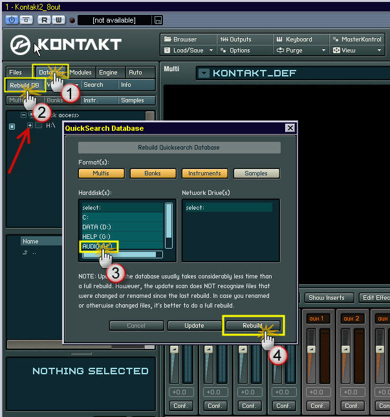
Task: Click the Load/Save disk icon
Action: pos(167,50)
